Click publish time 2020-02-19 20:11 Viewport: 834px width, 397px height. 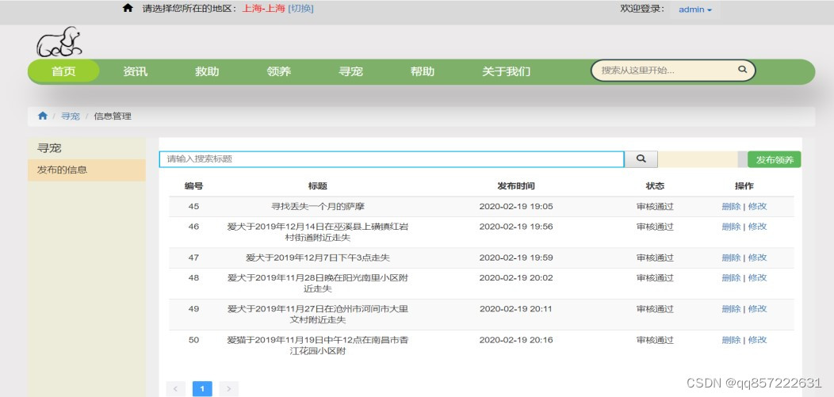pos(516,309)
